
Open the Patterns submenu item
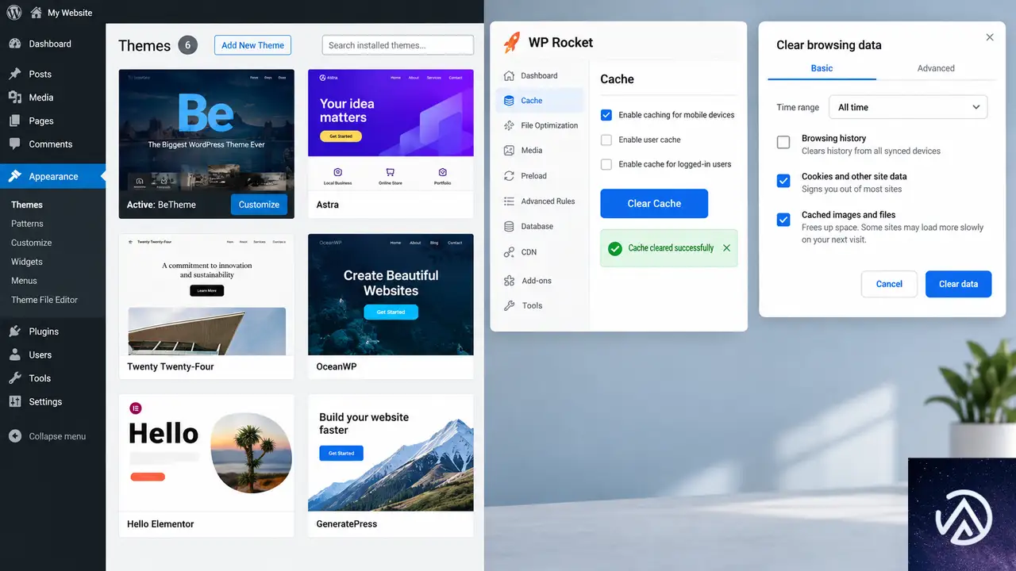pyautogui.click(x=27, y=224)
